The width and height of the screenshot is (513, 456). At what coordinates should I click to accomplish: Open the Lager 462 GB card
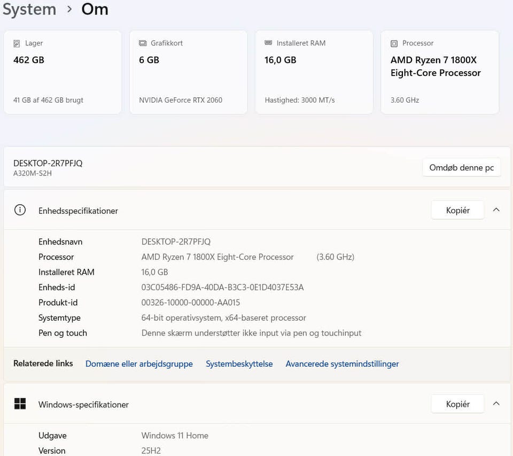(63, 72)
